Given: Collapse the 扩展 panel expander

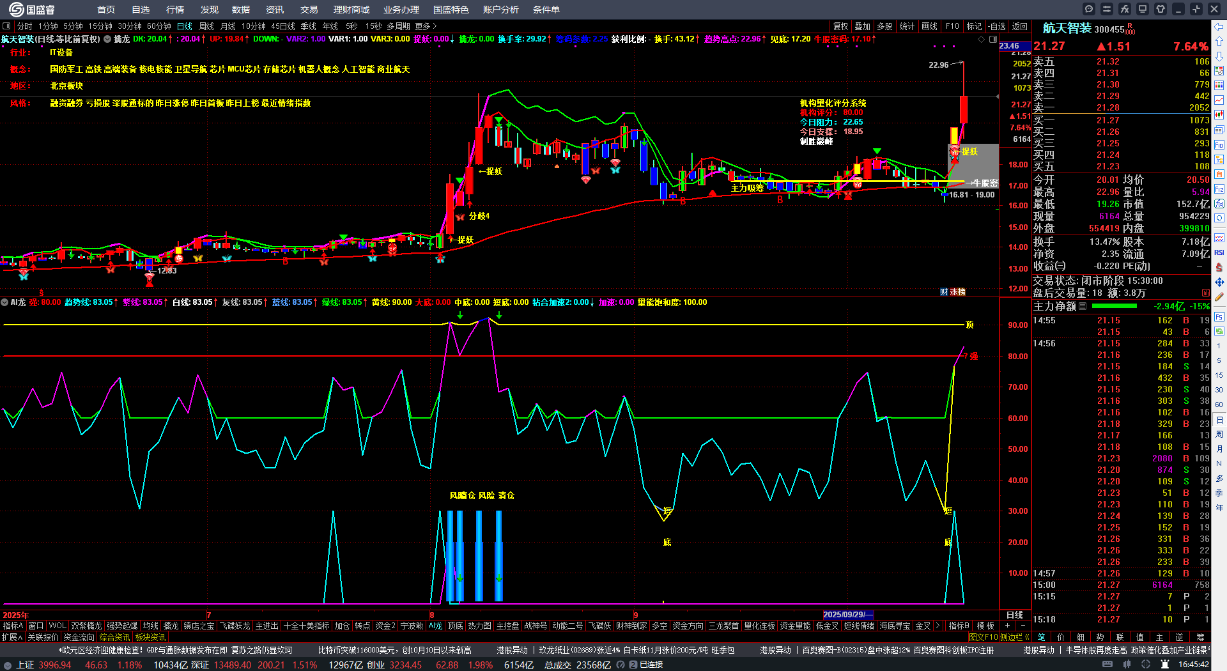Looking at the screenshot, I should pyautogui.click(x=12, y=637).
